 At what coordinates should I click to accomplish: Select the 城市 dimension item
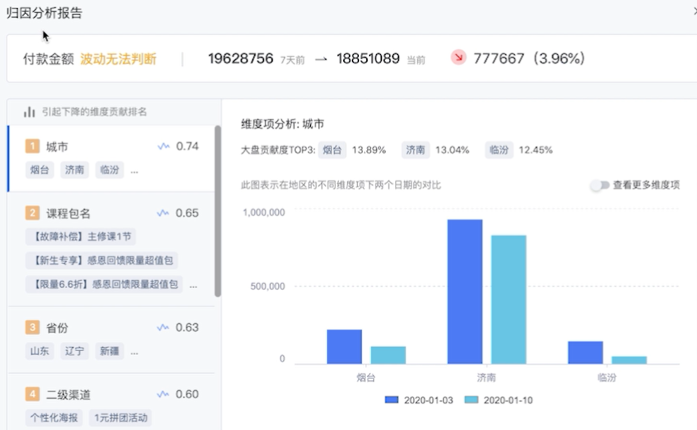coord(111,159)
